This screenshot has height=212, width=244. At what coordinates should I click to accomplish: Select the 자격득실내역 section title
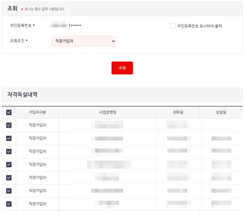(x=22, y=95)
